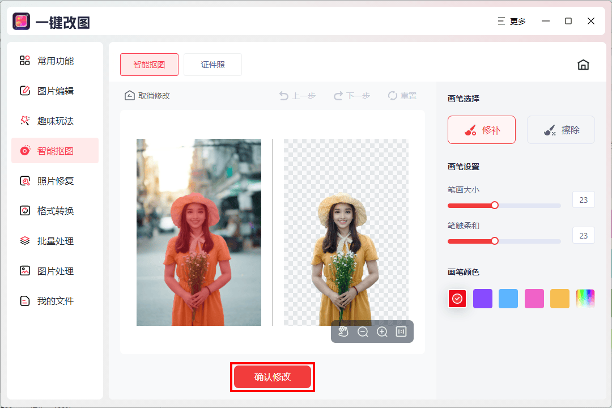Close the 一键改图 window
612x408 pixels.
[x=591, y=21]
